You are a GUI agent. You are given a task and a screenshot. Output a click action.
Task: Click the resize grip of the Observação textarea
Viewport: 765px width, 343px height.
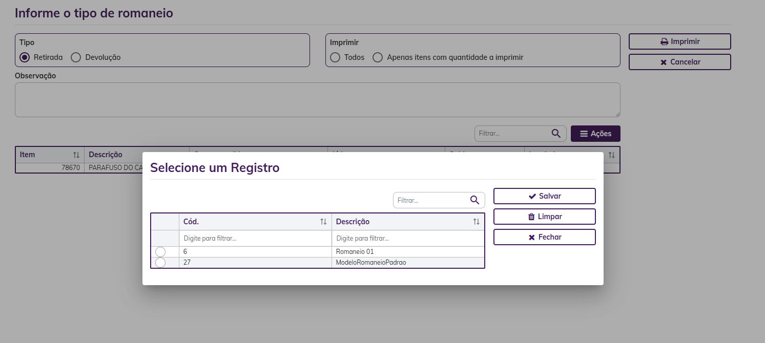[x=617, y=114]
